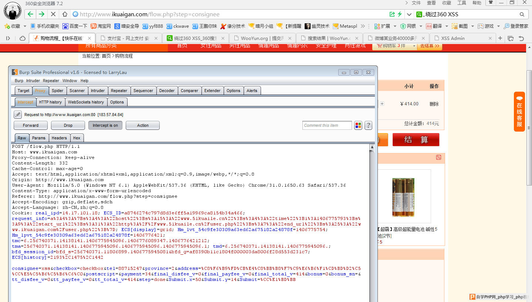
Task: Open the 幽灵技术 bookmark
Action: 317,26
